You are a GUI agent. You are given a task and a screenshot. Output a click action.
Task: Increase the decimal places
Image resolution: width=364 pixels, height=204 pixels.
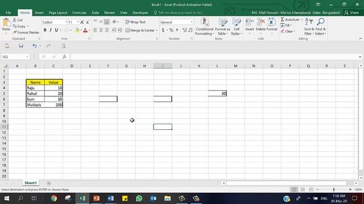coord(184,30)
